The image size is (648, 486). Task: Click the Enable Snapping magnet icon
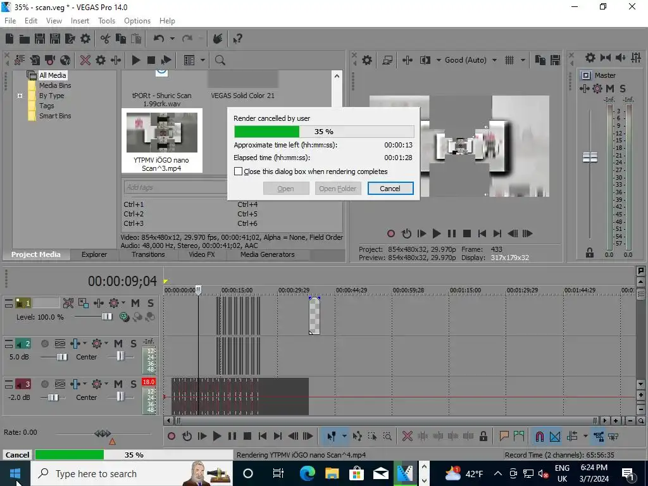(x=539, y=436)
